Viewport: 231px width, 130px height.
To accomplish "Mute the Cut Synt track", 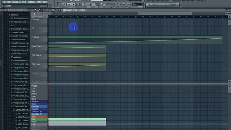I will point(46,25).
